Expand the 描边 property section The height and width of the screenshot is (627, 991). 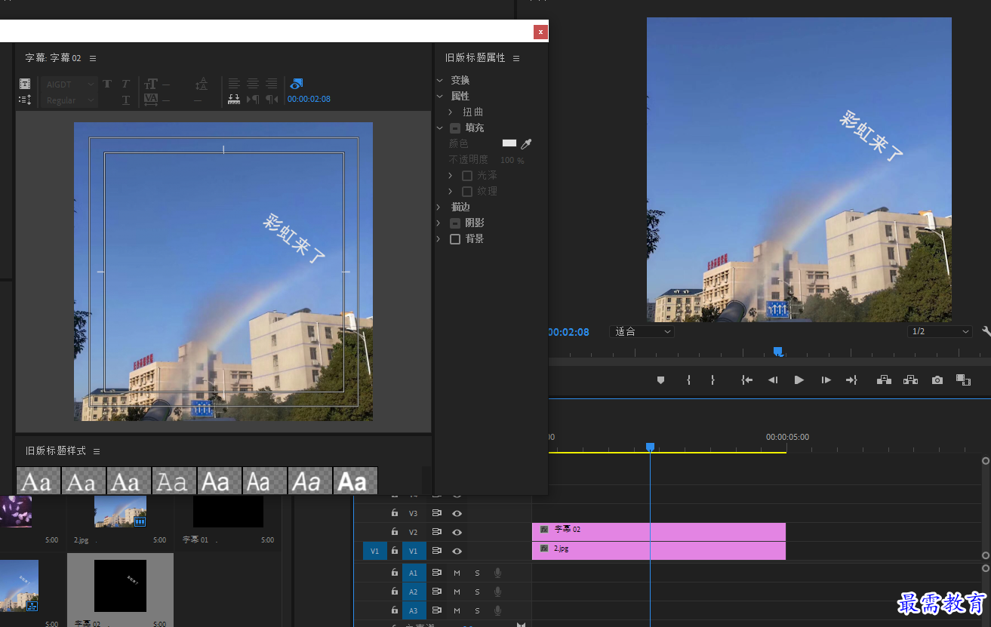point(439,207)
